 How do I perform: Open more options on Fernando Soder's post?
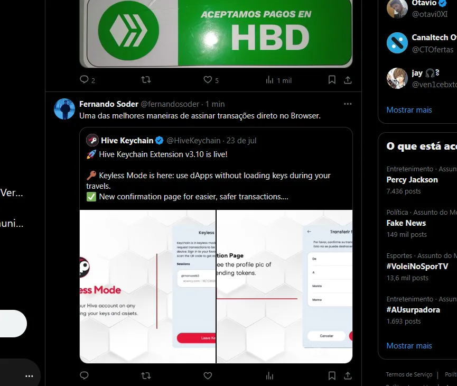point(348,104)
